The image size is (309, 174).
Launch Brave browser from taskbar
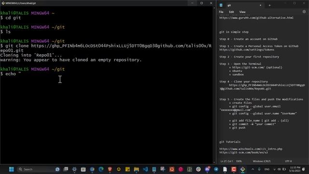(x=110, y=169)
